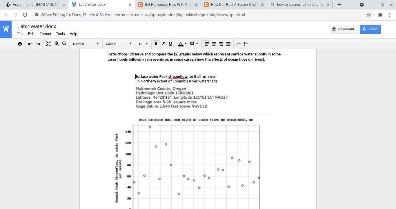The image size is (396, 209).
Task: Click the Download button
Action: coord(344,29)
